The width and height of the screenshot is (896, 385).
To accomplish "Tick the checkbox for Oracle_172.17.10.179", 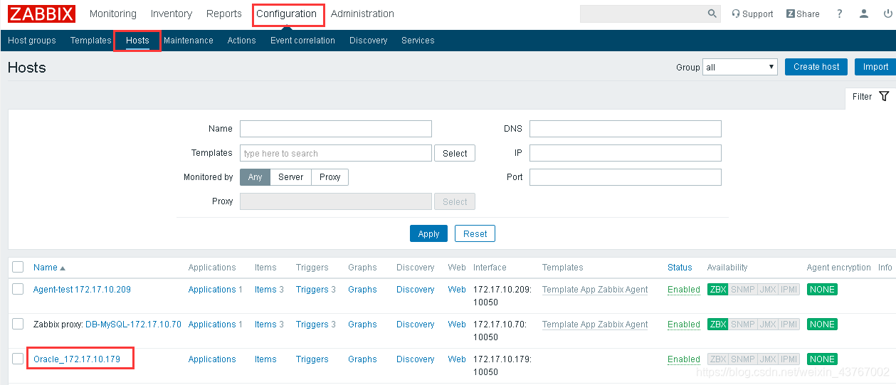I will (18, 358).
